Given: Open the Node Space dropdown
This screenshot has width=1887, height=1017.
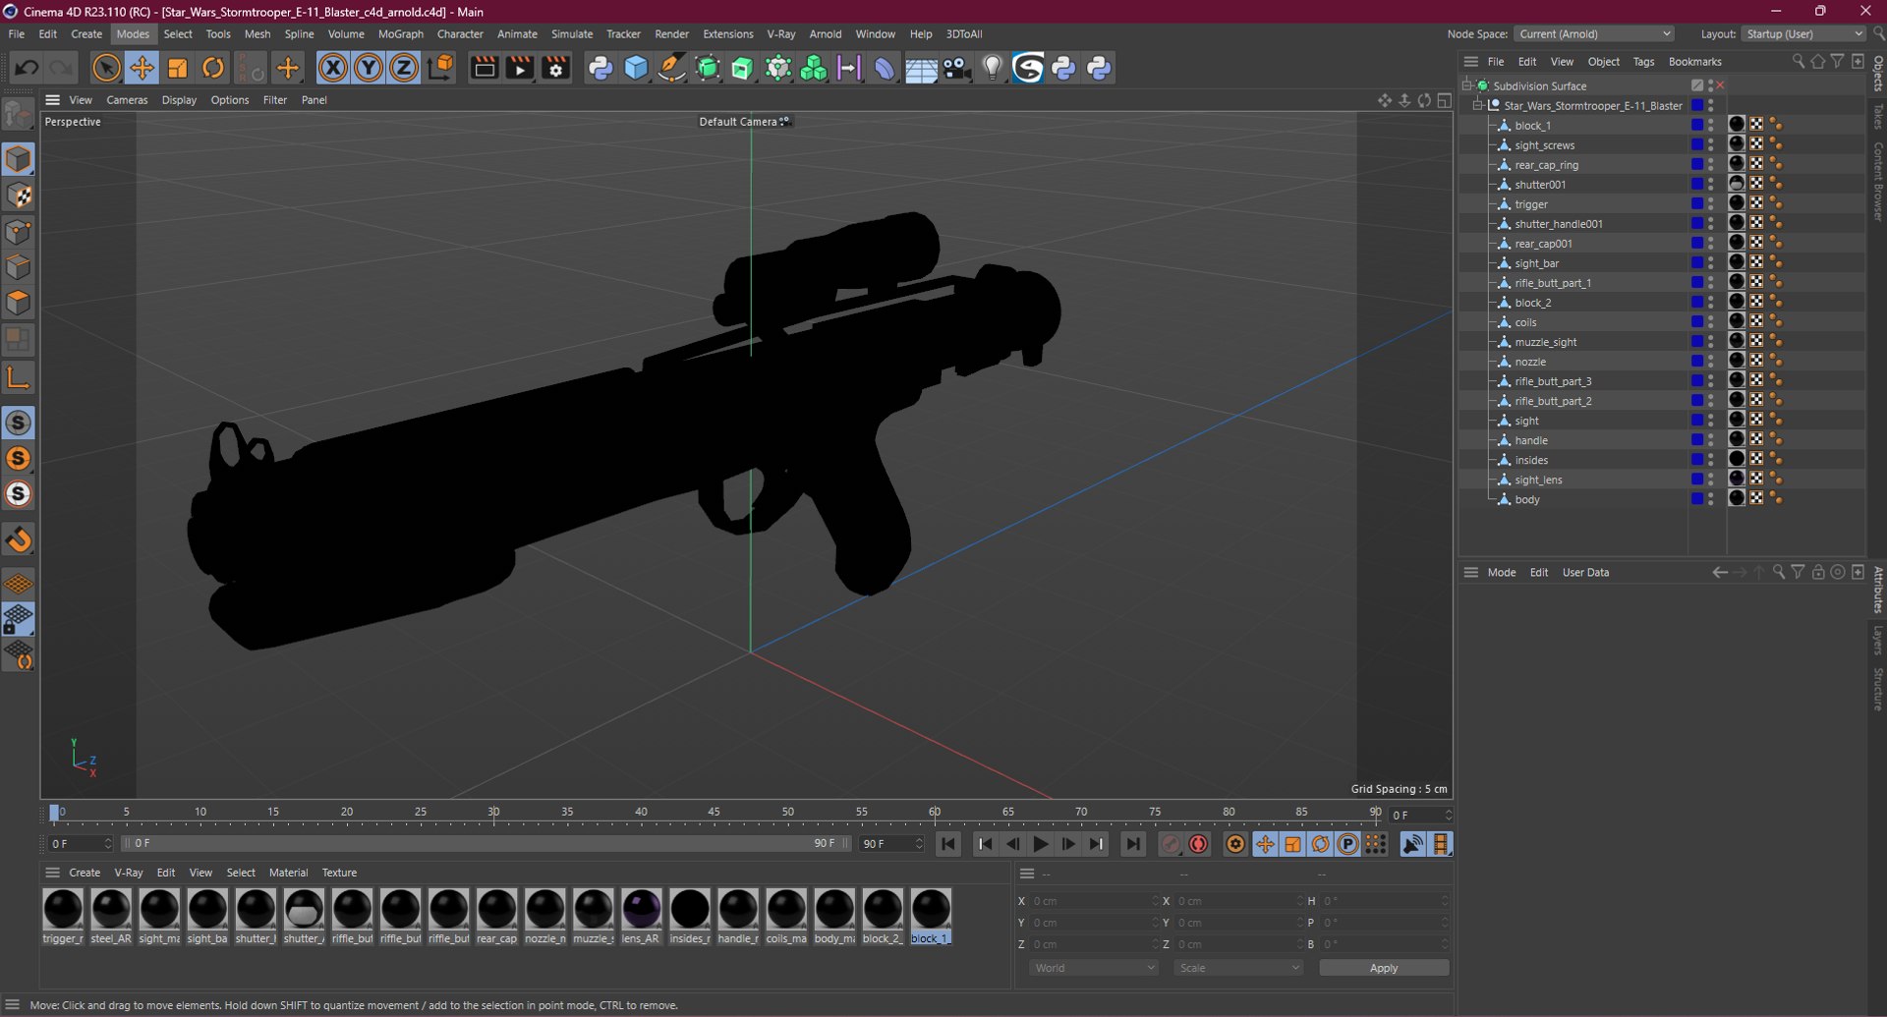Looking at the screenshot, I should coord(1593,33).
